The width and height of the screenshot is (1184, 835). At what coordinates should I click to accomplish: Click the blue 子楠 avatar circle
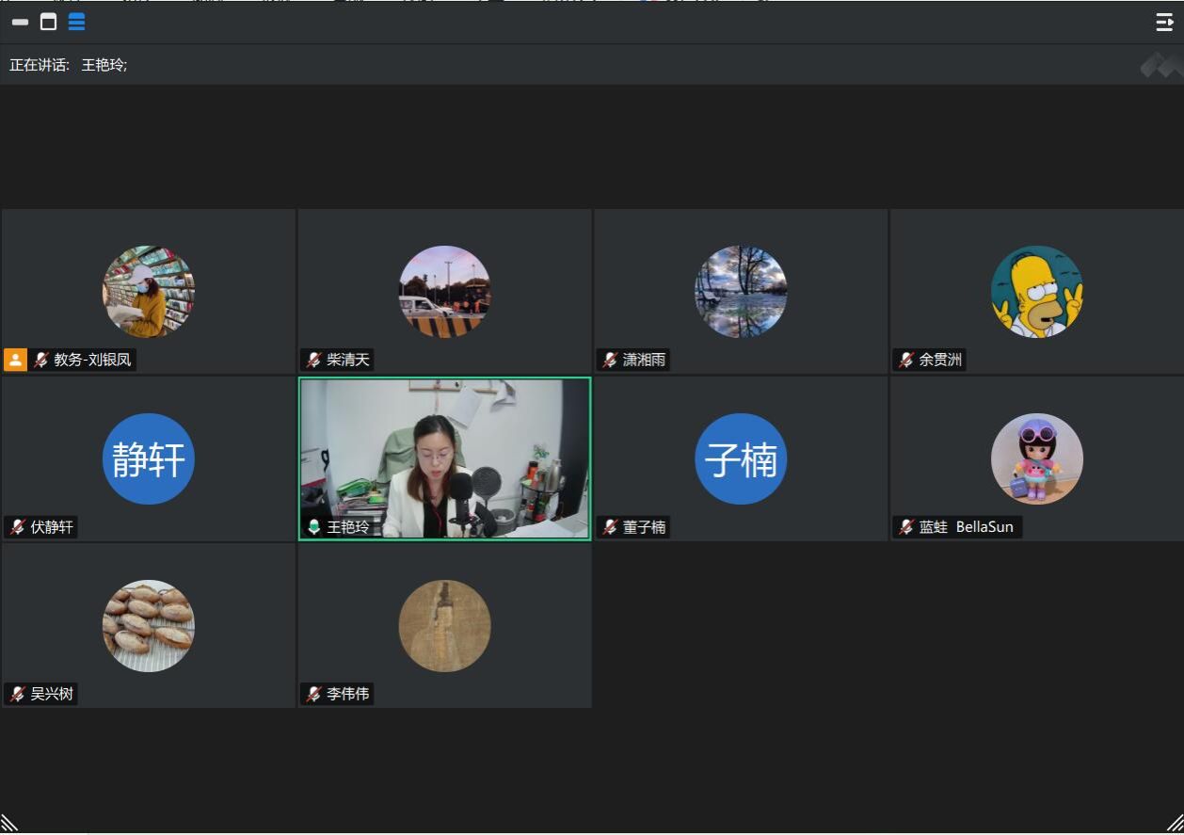[x=741, y=459]
